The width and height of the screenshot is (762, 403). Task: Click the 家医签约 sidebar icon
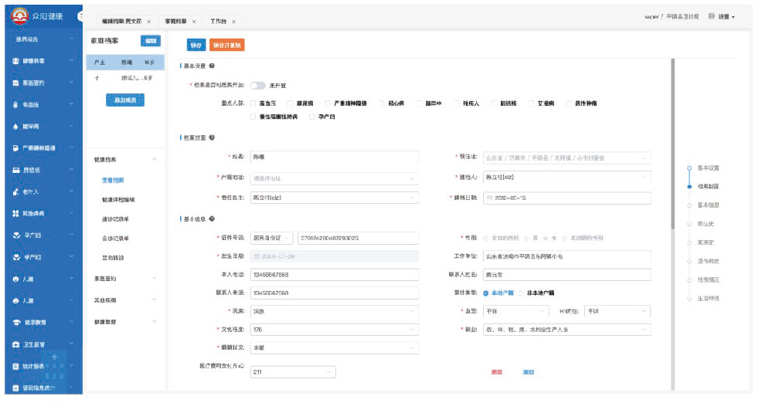15,83
